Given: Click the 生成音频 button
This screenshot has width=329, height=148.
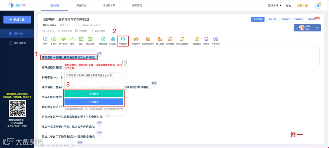Looking at the screenshot, I should click(258, 19).
